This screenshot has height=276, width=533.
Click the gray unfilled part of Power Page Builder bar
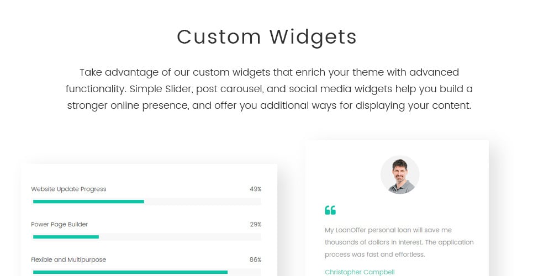180,237
